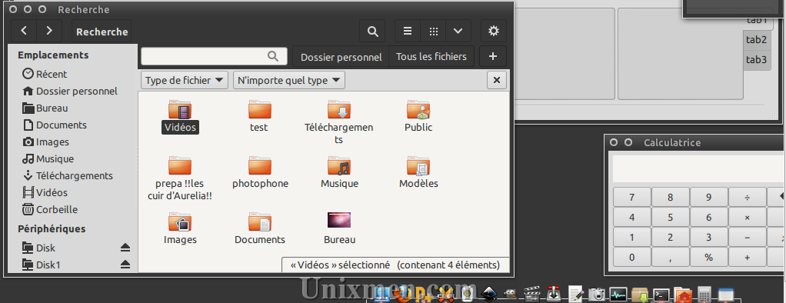Open the camera screenshot dock icon

597,294
